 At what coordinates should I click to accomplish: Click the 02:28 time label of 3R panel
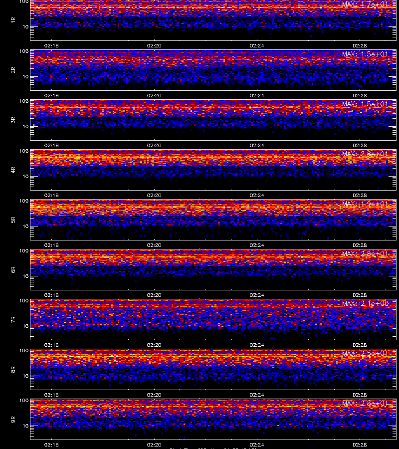click(x=360, y=146)
